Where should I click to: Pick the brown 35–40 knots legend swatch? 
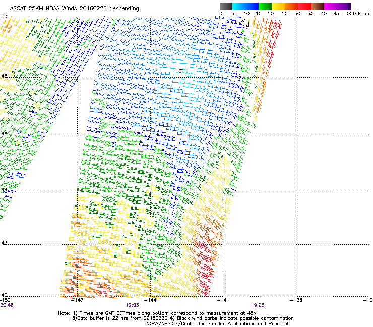(318, 6)
